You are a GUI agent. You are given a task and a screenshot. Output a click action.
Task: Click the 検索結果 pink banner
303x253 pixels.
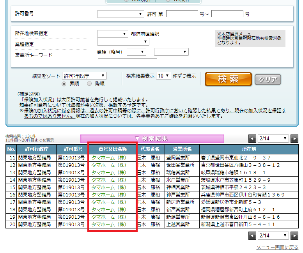152,138
